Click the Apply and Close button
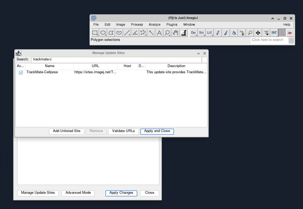Image resolution: width=303 pixels, height=209 pixels. pyautogui.click(x=157, y=131)
